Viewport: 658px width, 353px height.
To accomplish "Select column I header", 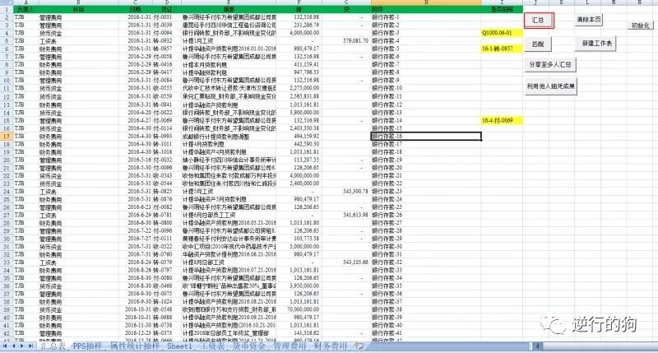I will coord(502,2).
